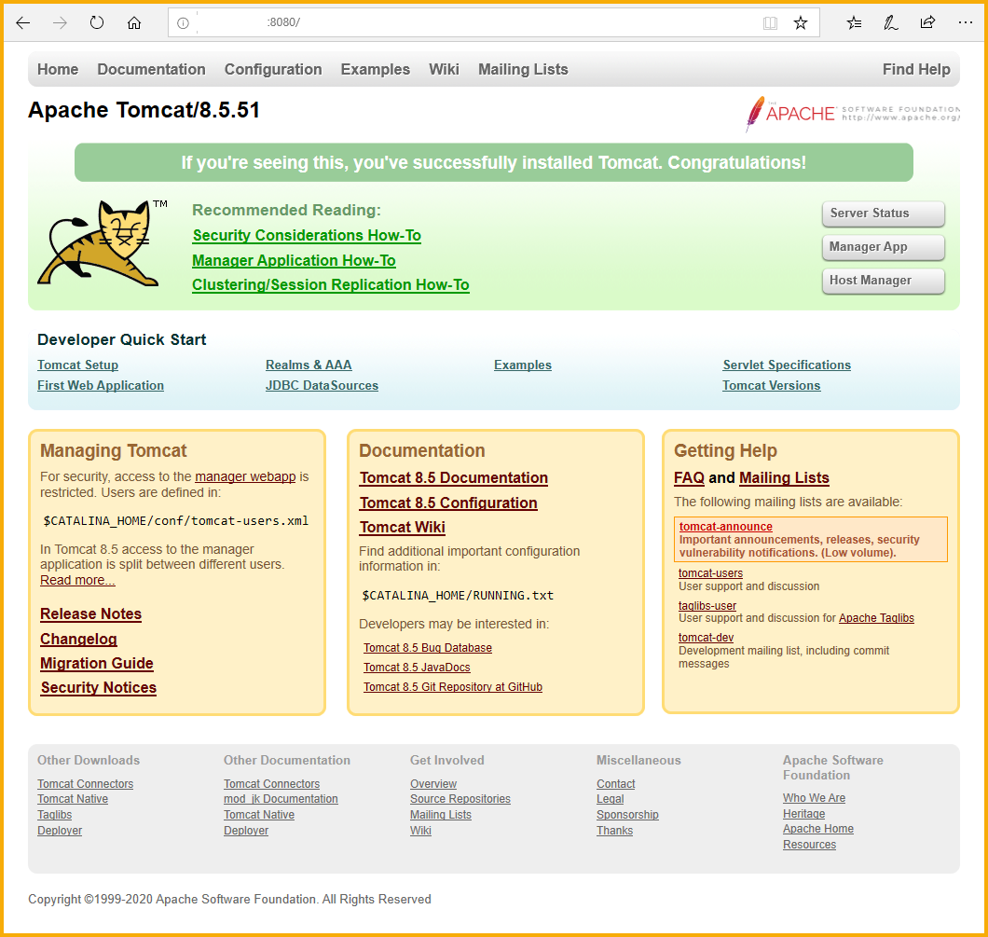Click the Host Manager button
Viewport: 988px width, 937px height.
tap(883, 281)
